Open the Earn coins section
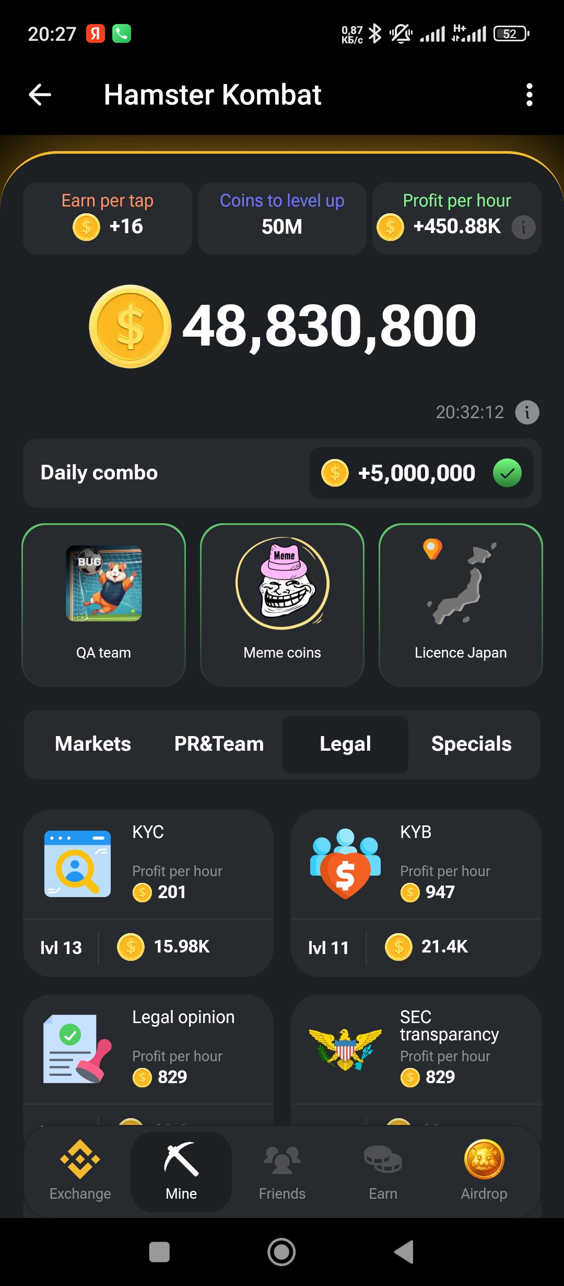Viewport: 564px width, 1286px height. (383, 1171)
